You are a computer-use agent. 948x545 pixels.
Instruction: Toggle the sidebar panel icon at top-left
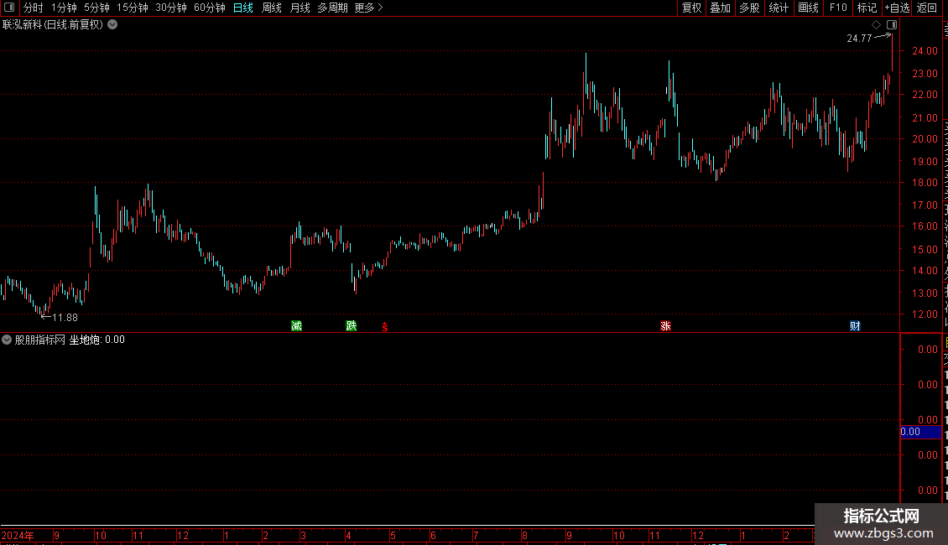[x=9, y=8]
